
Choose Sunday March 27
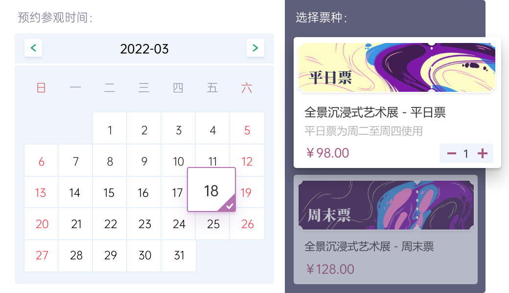click(x=42, y=255)
